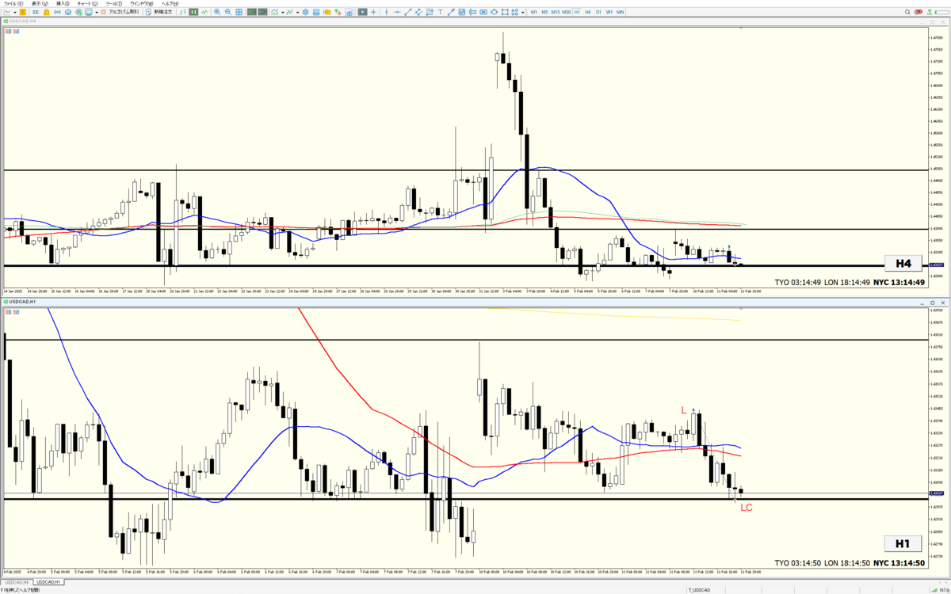Image resolution: width=951 pixels, height=594 pixels.
Task: Switch chart to bar chart mode
Action: (183, 12)
